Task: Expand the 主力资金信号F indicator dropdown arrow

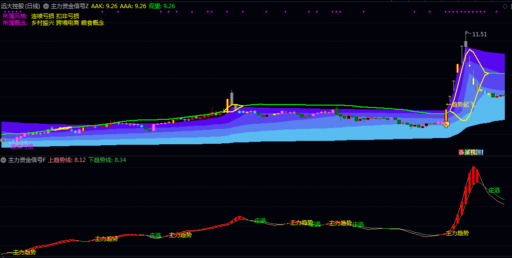Action: (x=4, y=160)
